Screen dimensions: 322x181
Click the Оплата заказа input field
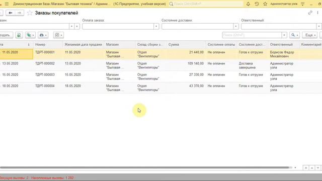118,27
